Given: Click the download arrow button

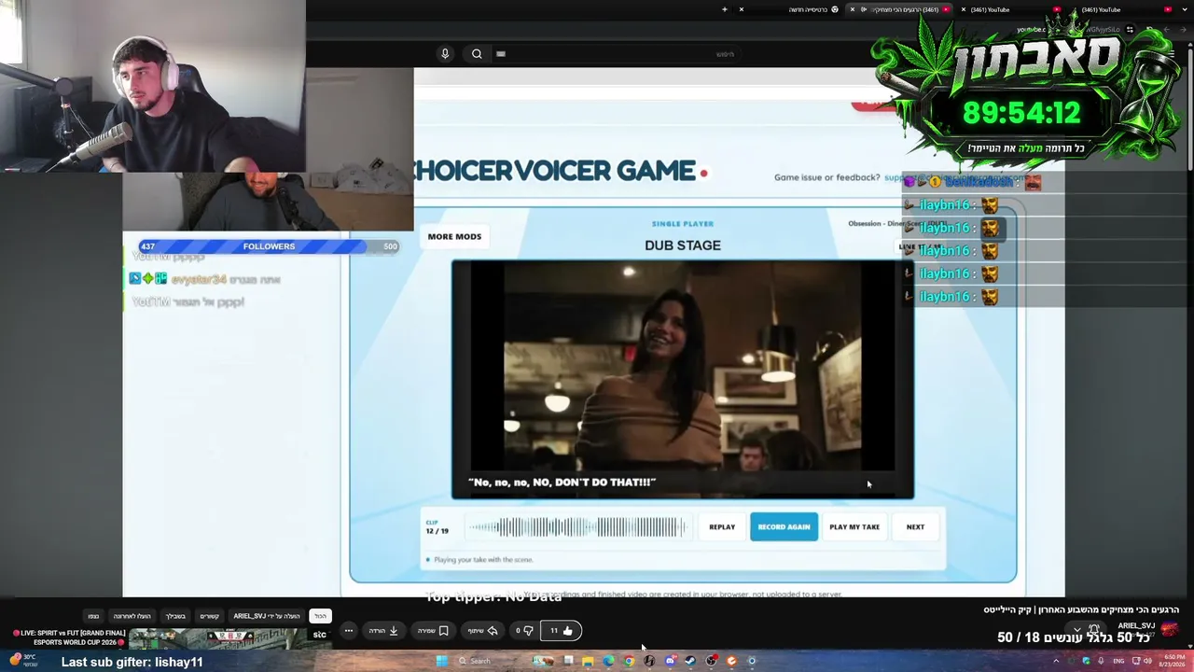Looking at the screenshot, I should coord(383,631).
